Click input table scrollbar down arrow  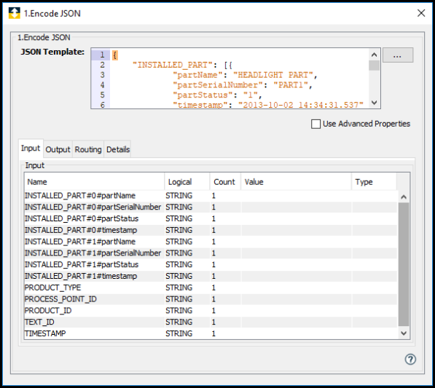[x=404, y=333]
